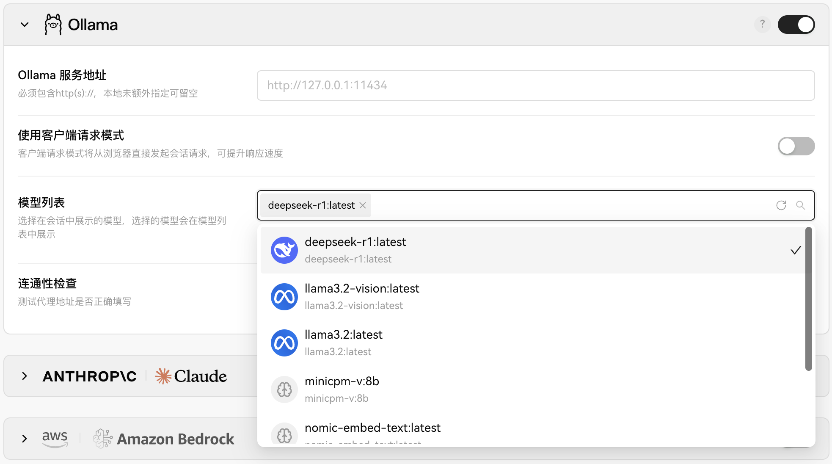Click the Meta icon beside llama3.2-vision:latest
Screen dimensions: 832x464
click(x=284, y=296)
